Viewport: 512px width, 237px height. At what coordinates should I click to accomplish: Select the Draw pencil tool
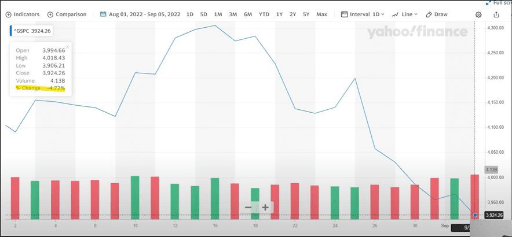(x=437, y=14)
